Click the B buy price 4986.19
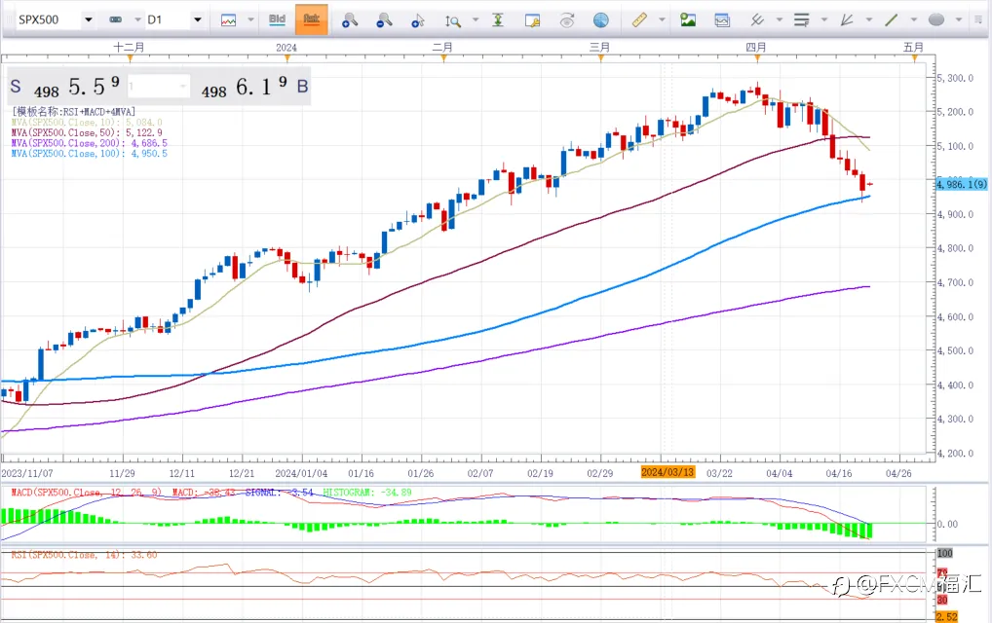992x623 pixels. point(255,86)
